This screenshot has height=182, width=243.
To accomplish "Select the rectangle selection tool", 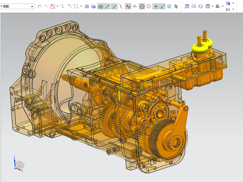I will coord(76,6).
